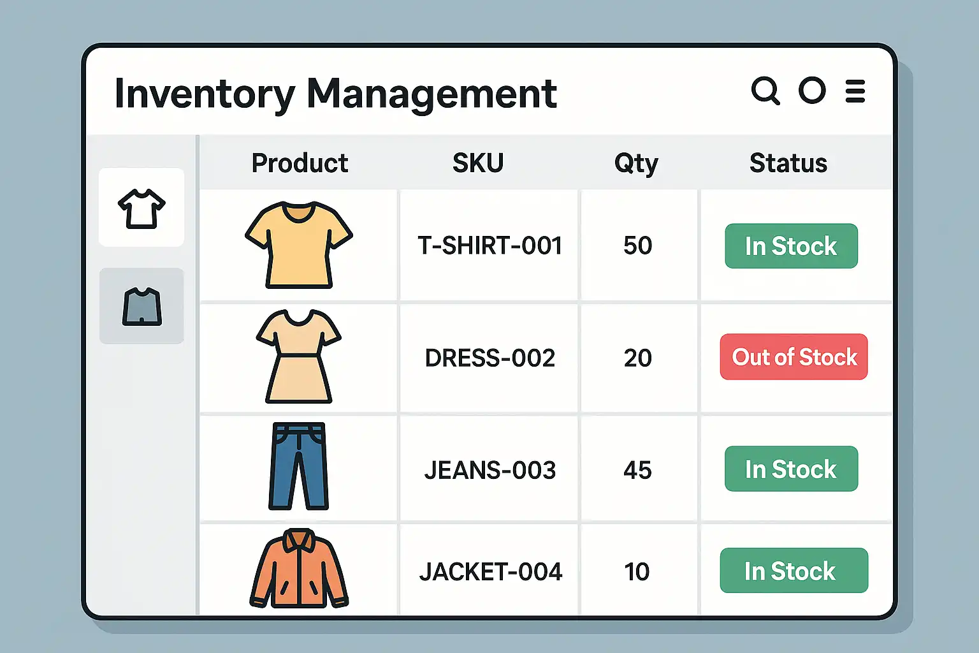
Task: Click the quantity 45 cell
Action: (x=637, y=471)
